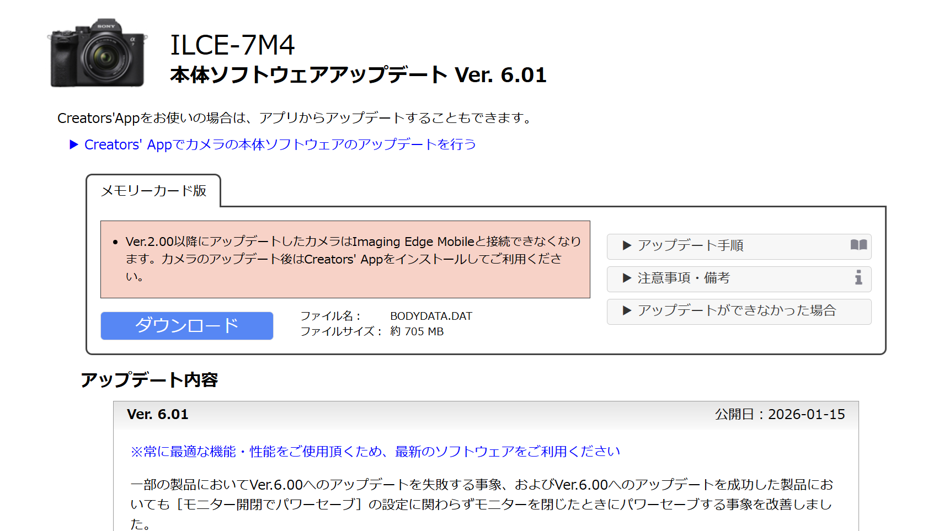
Task: Open the Creators' App update instructions link
Action: (280, 144)
